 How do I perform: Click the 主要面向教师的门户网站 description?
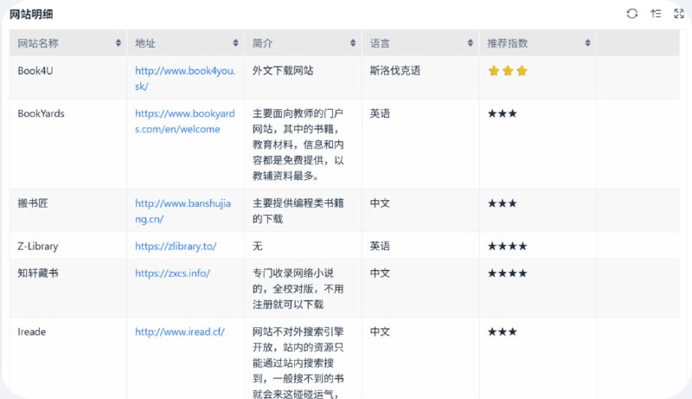click(298, 145)
